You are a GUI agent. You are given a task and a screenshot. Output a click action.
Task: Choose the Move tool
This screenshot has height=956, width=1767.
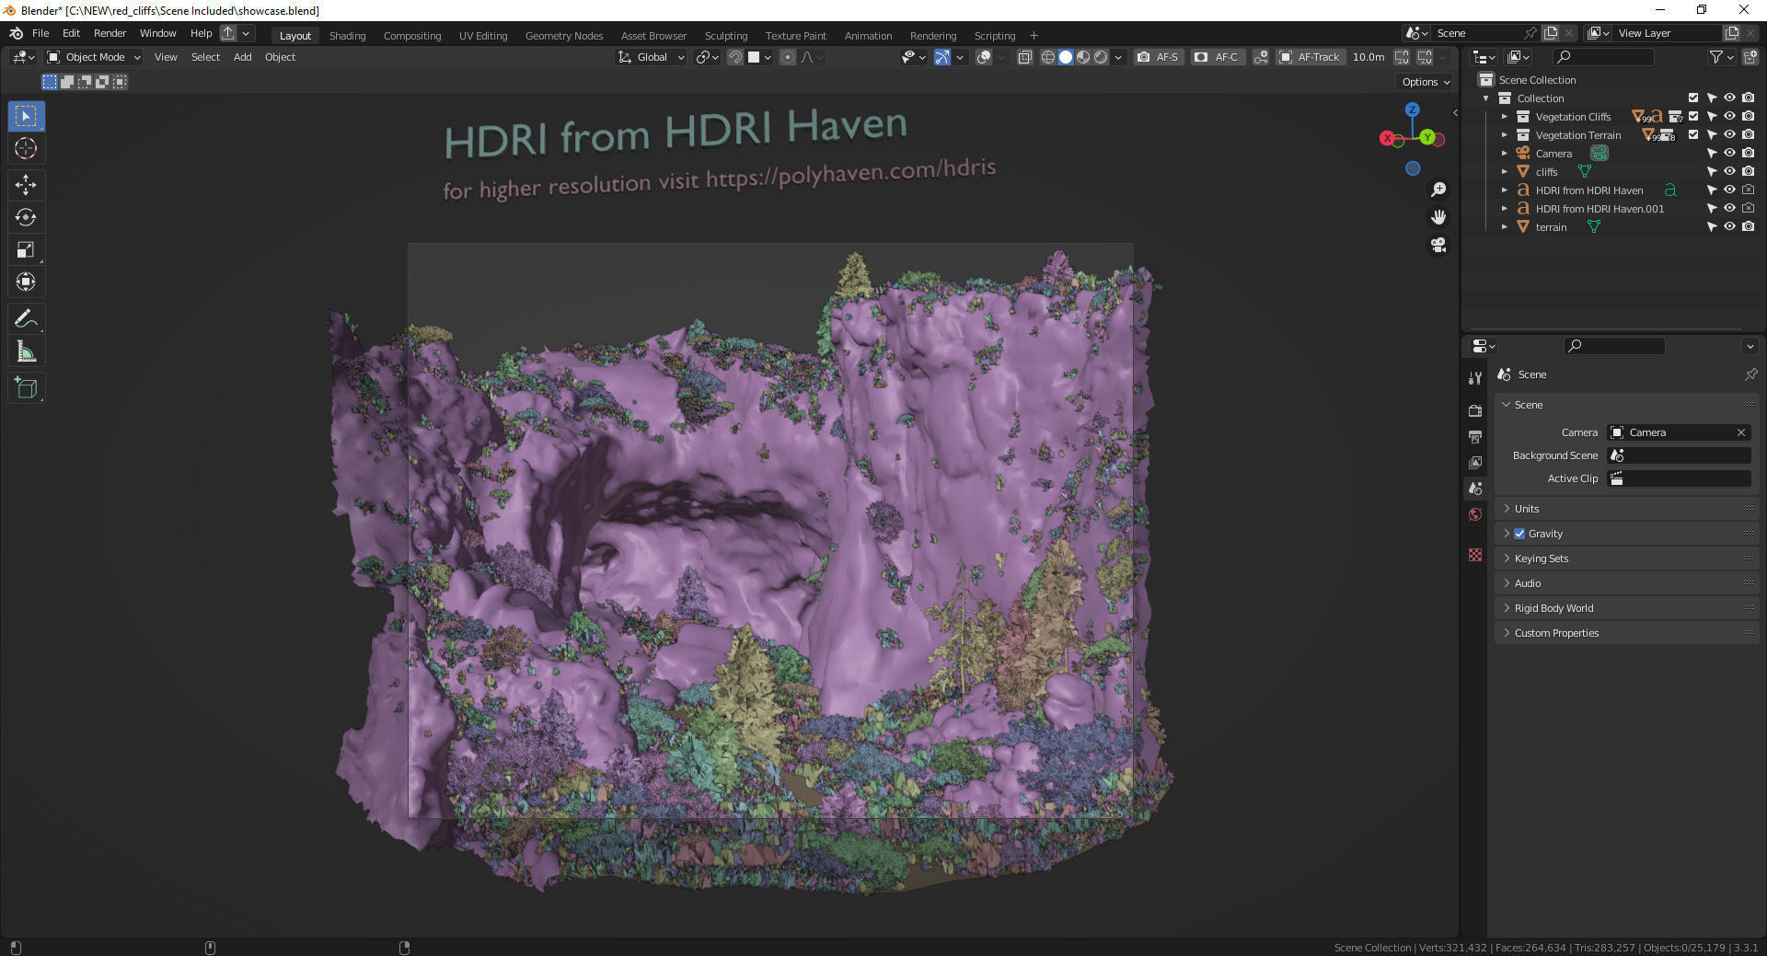[x=26, y=185]
